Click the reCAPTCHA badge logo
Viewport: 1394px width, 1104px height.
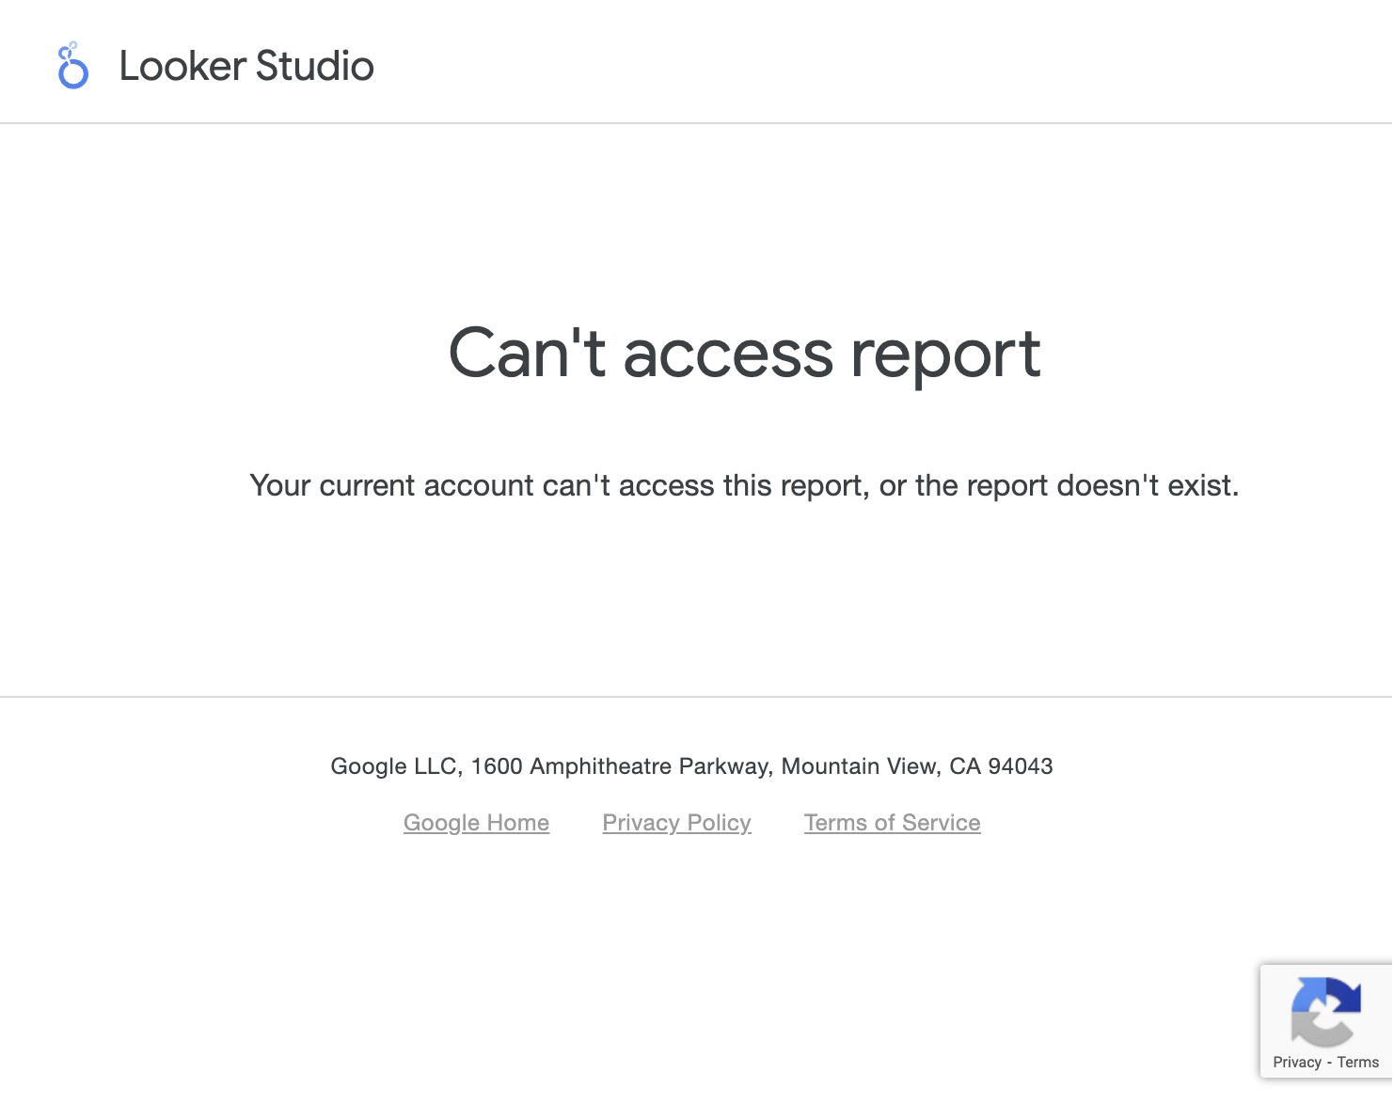point(1326,1012)
